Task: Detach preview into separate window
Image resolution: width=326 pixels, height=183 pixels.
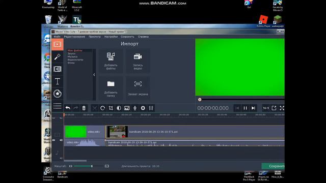Action: click(274, 108)
